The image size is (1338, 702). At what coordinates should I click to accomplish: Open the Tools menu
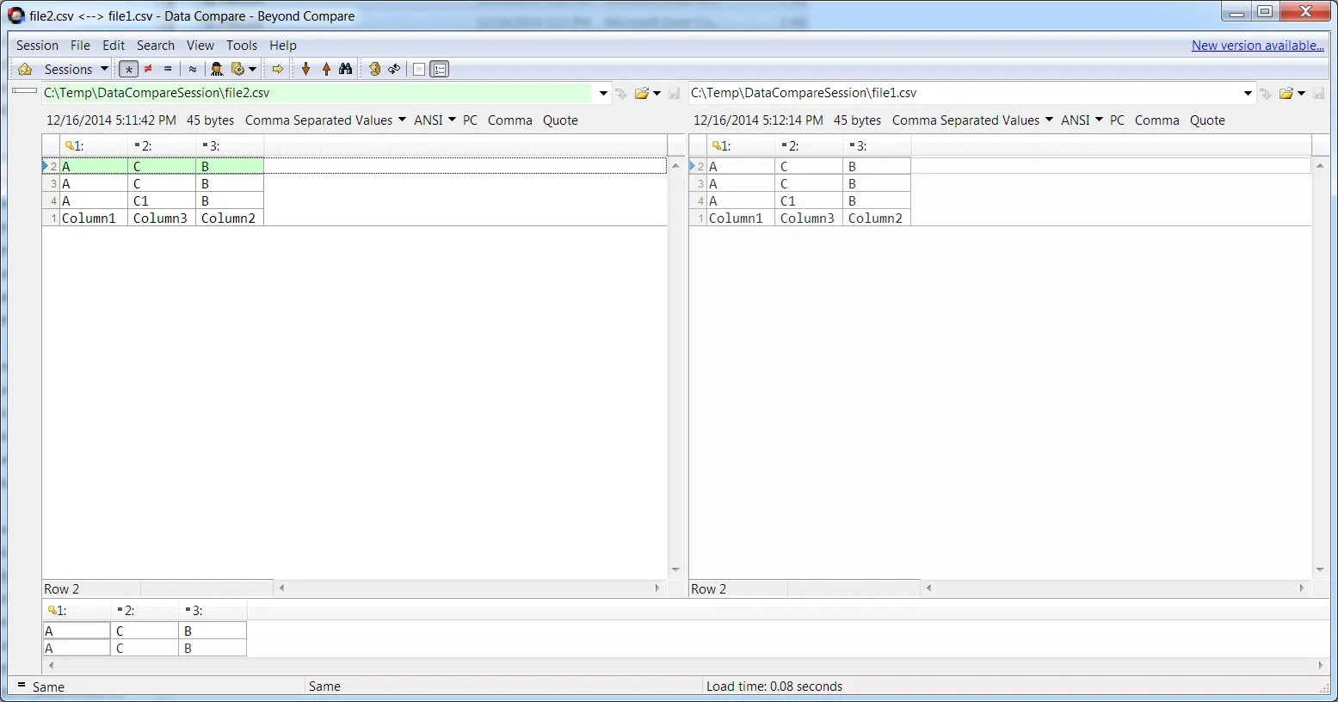[x=242, y=46]
